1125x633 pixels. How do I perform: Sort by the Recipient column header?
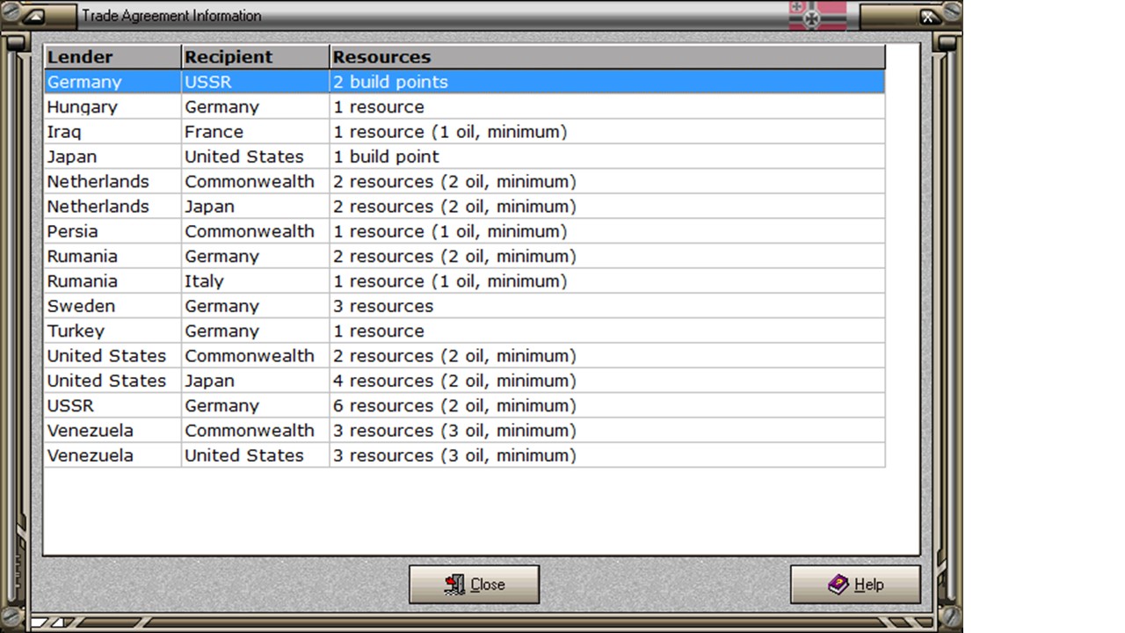256,57
